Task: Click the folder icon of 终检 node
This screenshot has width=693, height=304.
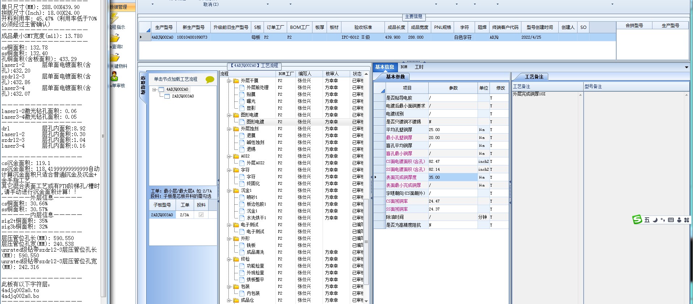Action: coord(236,259)
